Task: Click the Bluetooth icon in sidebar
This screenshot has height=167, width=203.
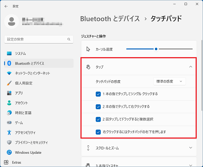Action: [x=9, y=63]
